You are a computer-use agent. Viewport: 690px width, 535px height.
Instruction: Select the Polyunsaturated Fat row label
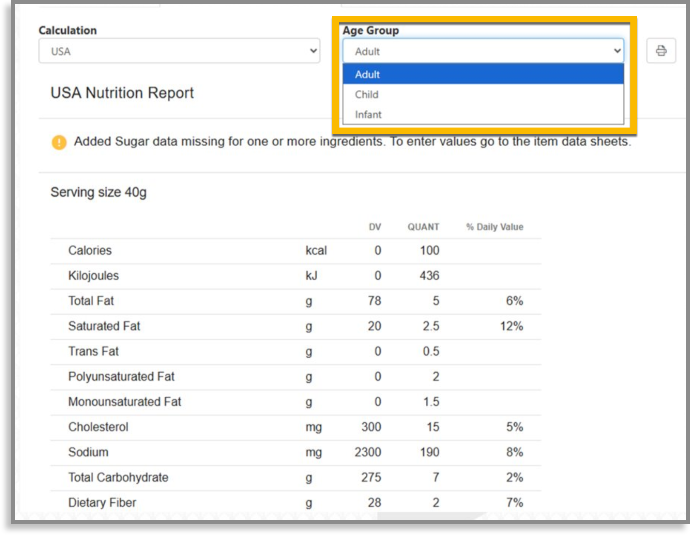click(x=121, y=377)
